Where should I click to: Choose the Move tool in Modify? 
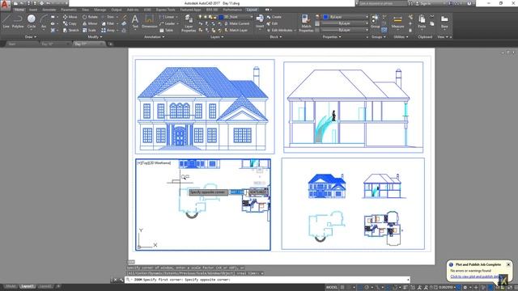70,17
